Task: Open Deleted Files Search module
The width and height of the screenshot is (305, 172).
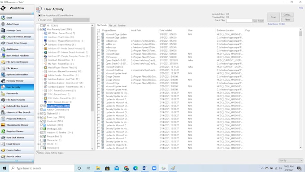Action: (x=17, y=106)
